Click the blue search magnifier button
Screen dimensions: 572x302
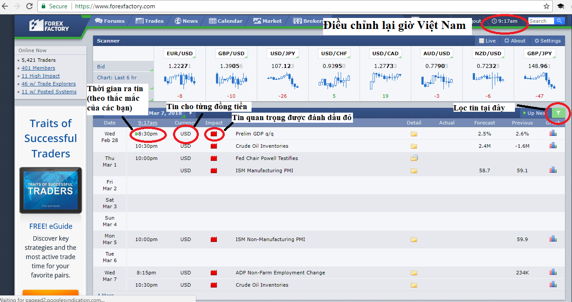coord(559,21)
